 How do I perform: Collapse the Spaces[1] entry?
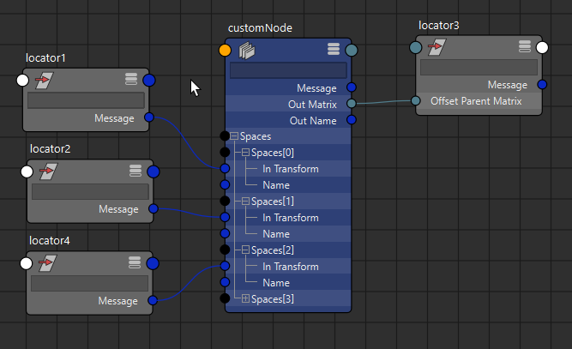tap(245, 202)
